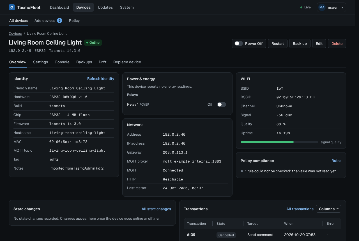Switch to the Settings tab
359x241 pixels.
coord(40,62)
